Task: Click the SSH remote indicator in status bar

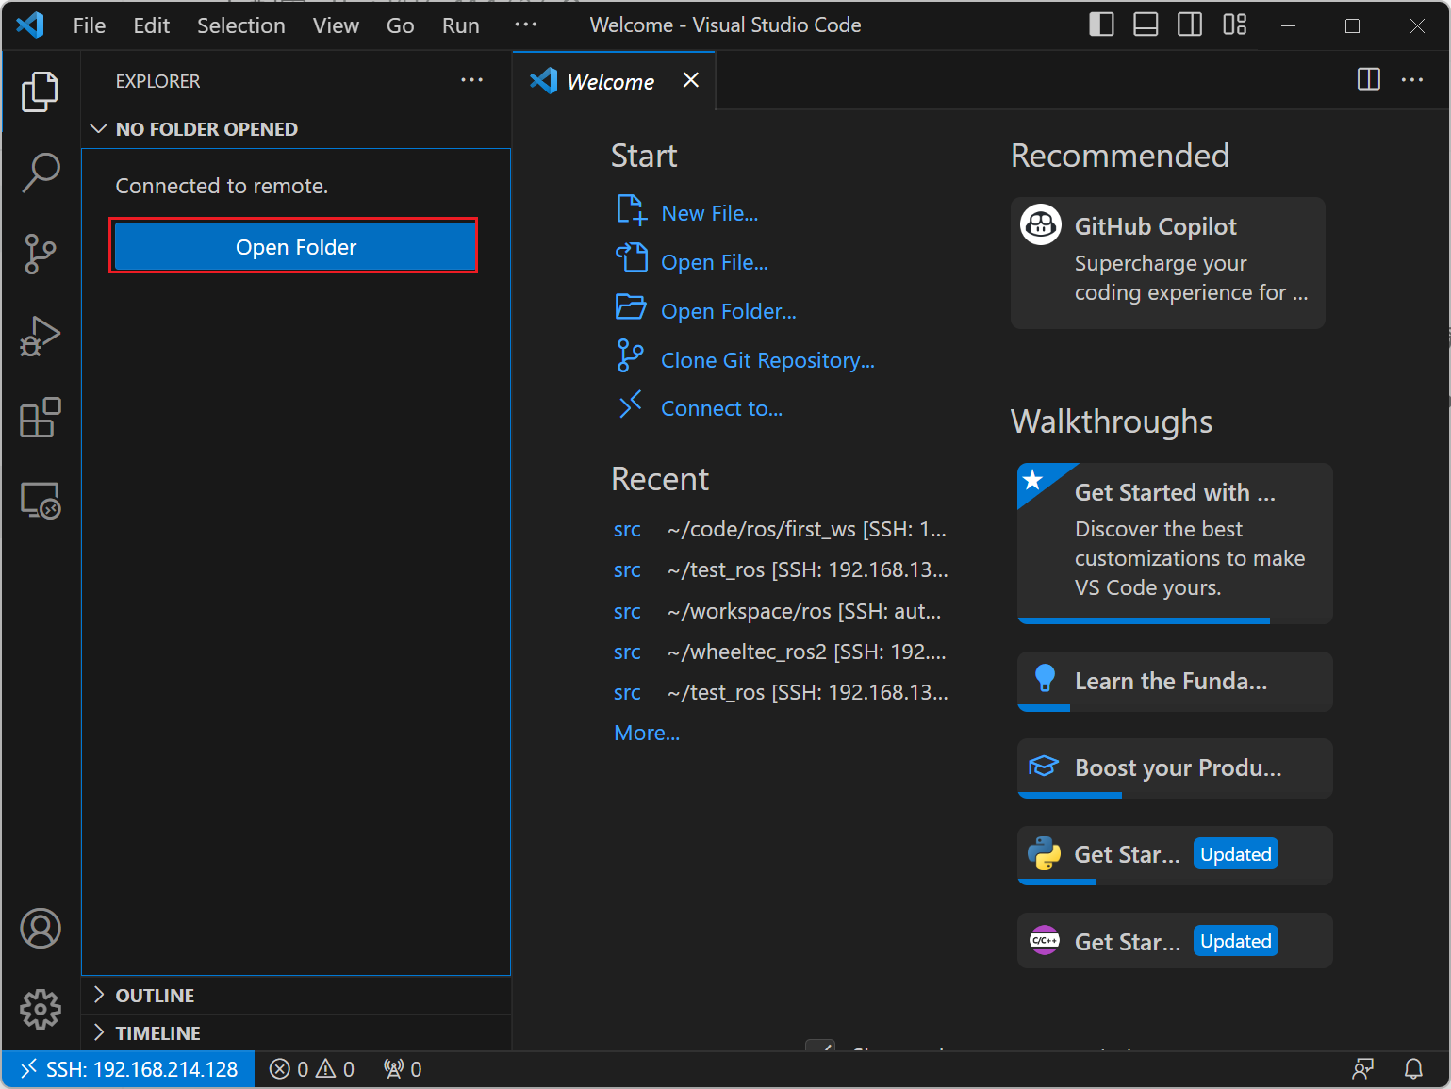Action: pyautogui.click(x=129, y=1069)
